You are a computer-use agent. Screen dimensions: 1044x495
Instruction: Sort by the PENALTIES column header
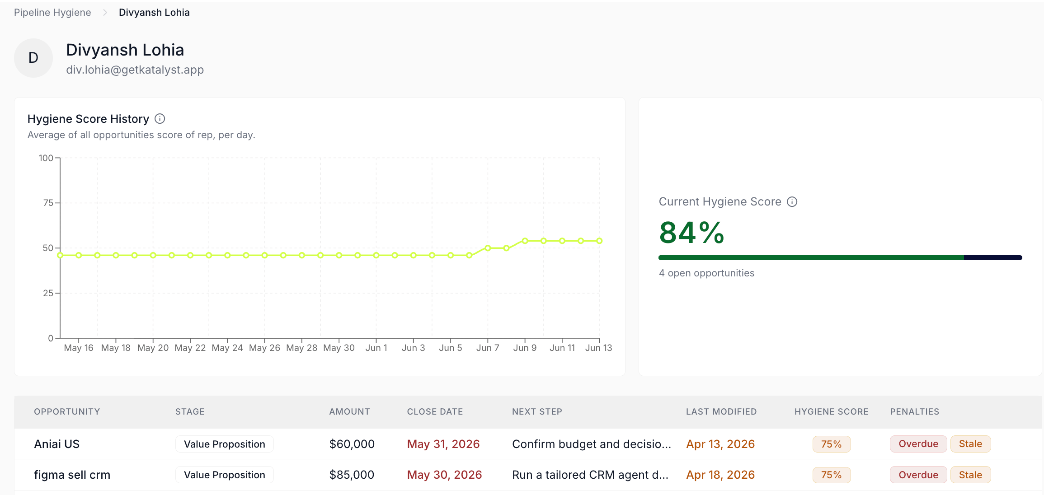tap(915, 412)
